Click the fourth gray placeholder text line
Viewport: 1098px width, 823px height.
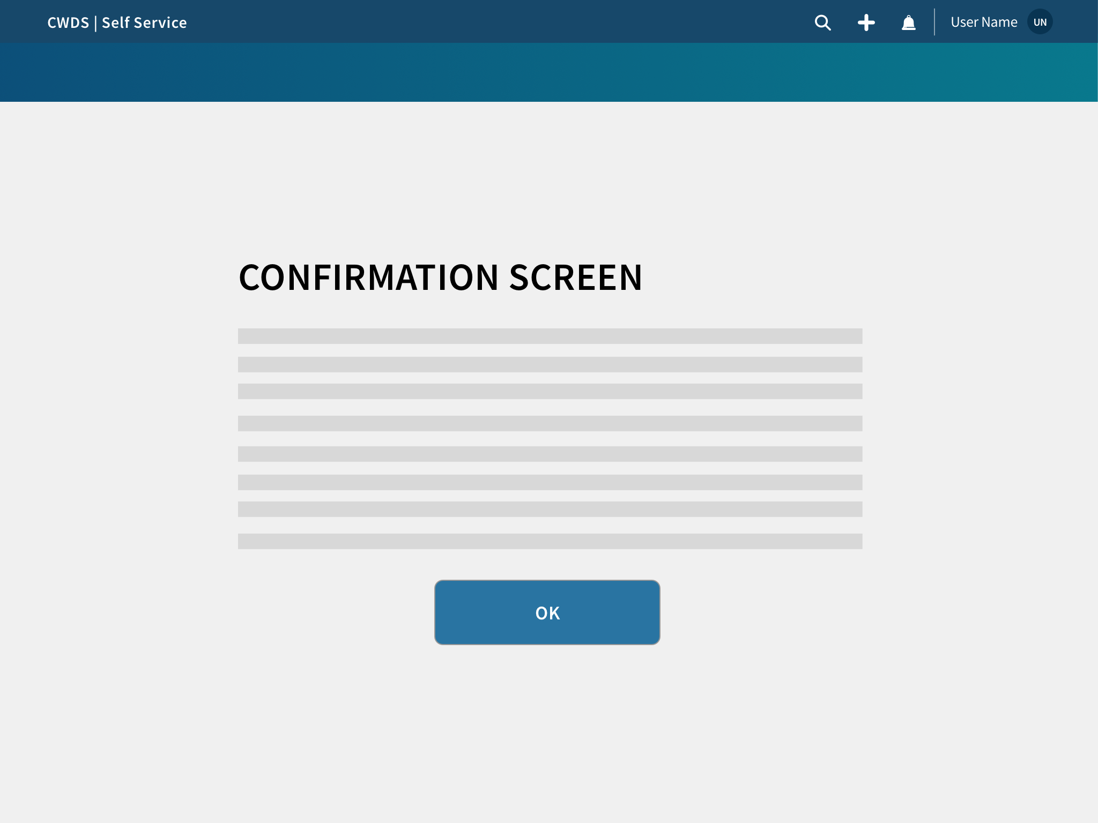click(550, 423)
